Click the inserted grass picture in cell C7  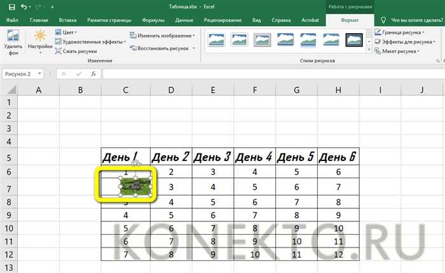coord(135,186)
